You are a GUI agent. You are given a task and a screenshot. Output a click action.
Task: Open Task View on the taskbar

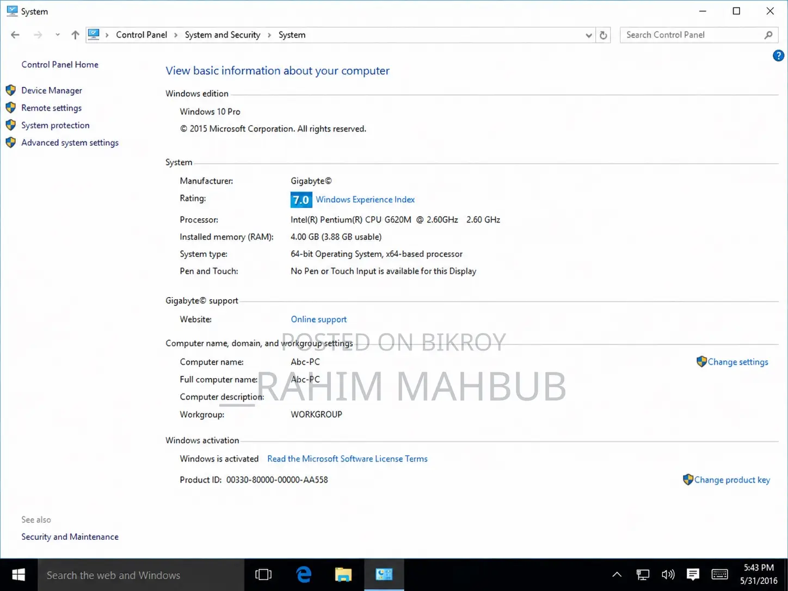pyautogui.click(x=263, y=575)
